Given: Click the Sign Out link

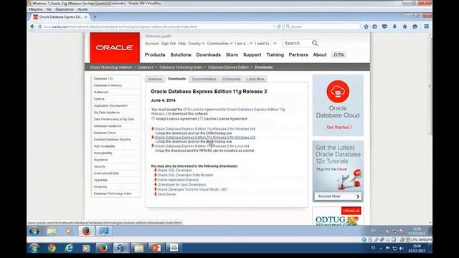Looking at the screenshot, I should (169, 44).
